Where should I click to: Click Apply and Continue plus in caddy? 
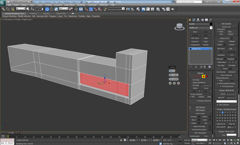(x=174, y=83)
